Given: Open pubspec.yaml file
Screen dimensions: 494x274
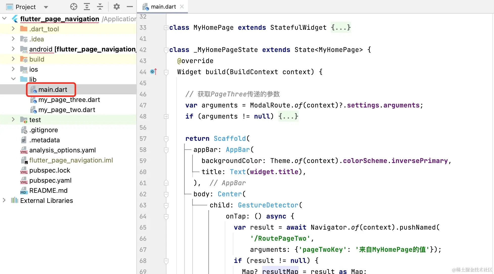Looking at the screenshot, I should pos(50,180).
